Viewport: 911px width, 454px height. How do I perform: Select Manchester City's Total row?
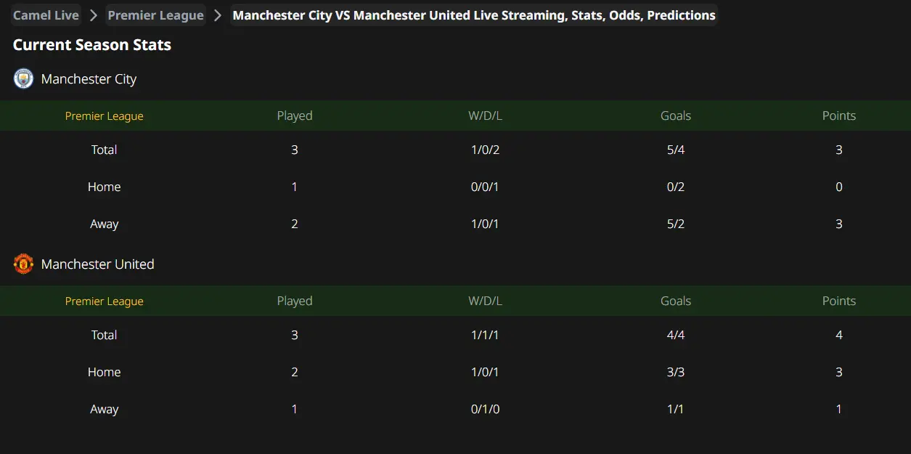click(455, 150)
